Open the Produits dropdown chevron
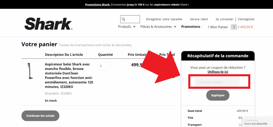Viewport: 273px width, 127px height. pos(134,27)
